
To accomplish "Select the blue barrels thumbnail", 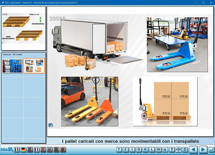I will [x=12, y=66].
